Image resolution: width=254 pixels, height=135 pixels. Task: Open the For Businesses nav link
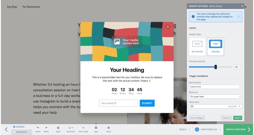coord(31,7)
